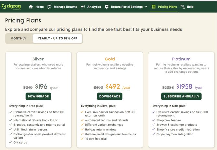Click the Analytics megaphone icon
The image size is (217, 150).
(x=83, y=7)
